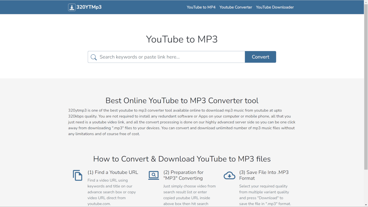The width and height of the screenshot is (368, 207).
Task: Click the magnifier icon in search box
Action: [x=94, y=57]
